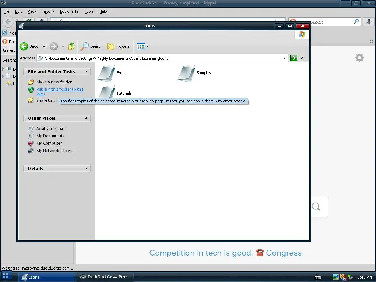Viewport: 376px width, 282px height.
Task: Open My Computer from Other Places
Action: [49, 144]
